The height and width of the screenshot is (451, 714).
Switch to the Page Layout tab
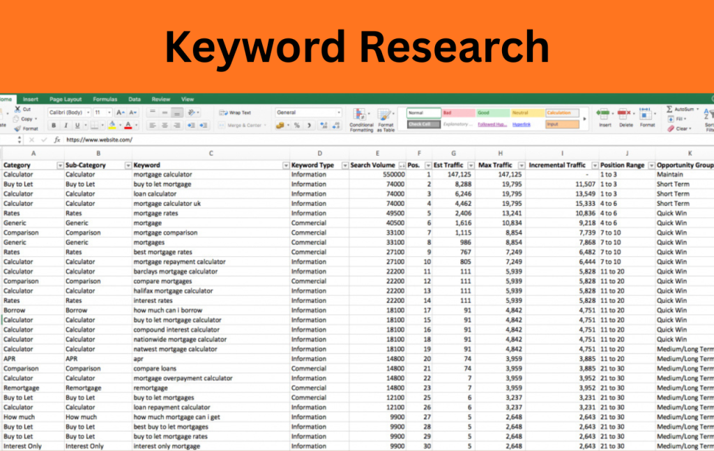click(66, 99)
